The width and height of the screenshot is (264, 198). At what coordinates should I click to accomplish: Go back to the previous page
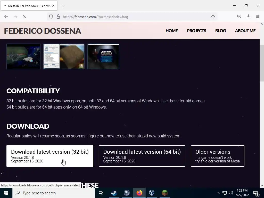[x=6, y=17]
